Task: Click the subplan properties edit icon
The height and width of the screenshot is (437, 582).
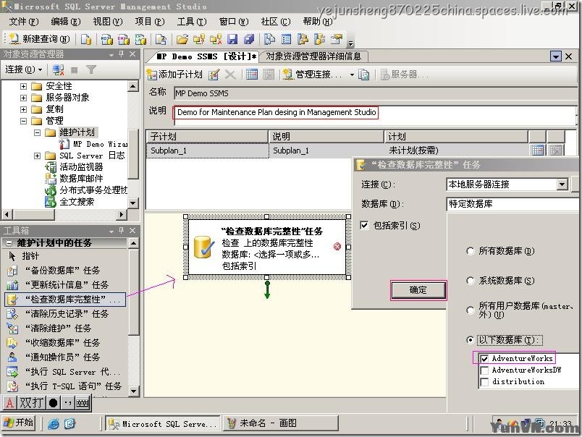Action: tap(214, 75)
